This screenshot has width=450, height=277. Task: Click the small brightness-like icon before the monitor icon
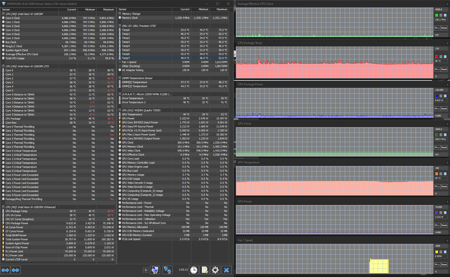(146, 270)
